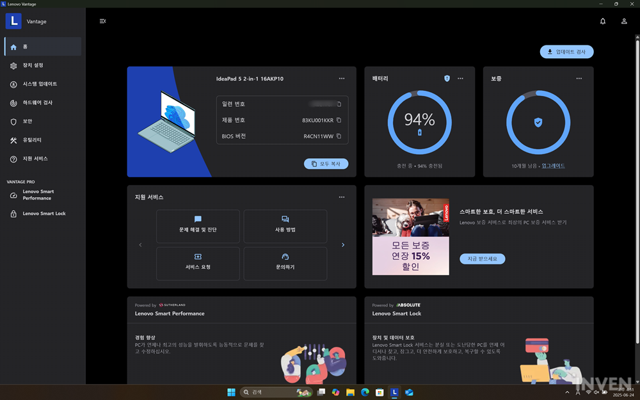Click the 모두 복사 button
640x400 pixels.
[x=326, y=164]
